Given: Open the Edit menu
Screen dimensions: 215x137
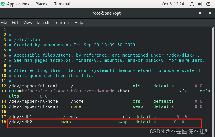Looking at the screenshot, I should pyautogui.click(x=15, y=23).
